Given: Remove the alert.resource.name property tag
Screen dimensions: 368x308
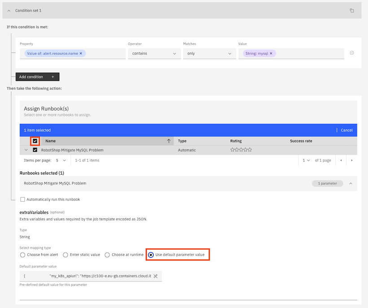Looking at the screenshot, I should coord(81,53).
